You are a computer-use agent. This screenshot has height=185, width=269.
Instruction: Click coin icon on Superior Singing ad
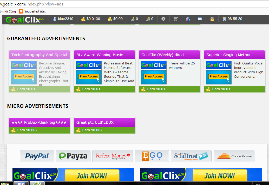pos(208,89)
